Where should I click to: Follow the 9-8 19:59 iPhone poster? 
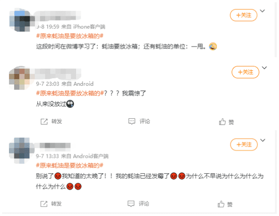click(243, 15)
